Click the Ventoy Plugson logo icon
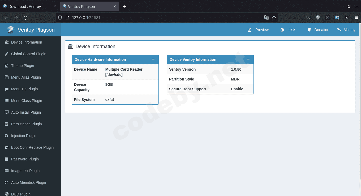361x196 pixels. [x=11, y=30]
